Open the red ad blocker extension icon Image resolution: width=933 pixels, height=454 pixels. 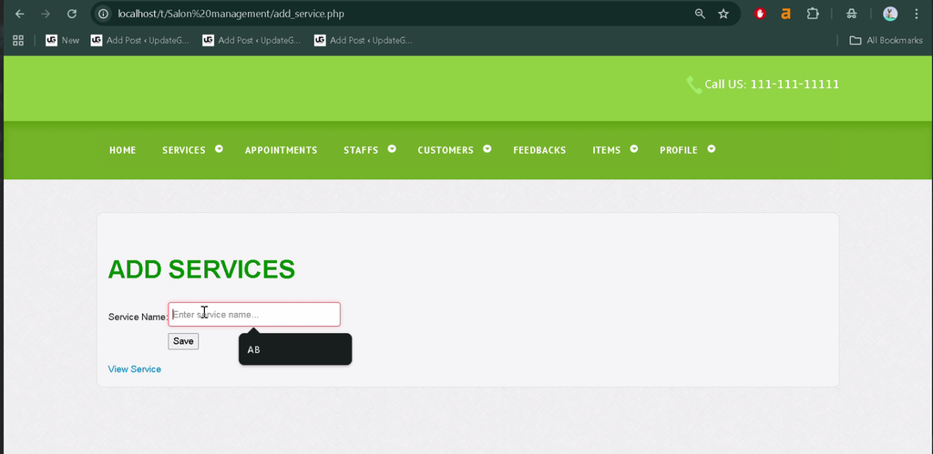click(x=760, y=14)
